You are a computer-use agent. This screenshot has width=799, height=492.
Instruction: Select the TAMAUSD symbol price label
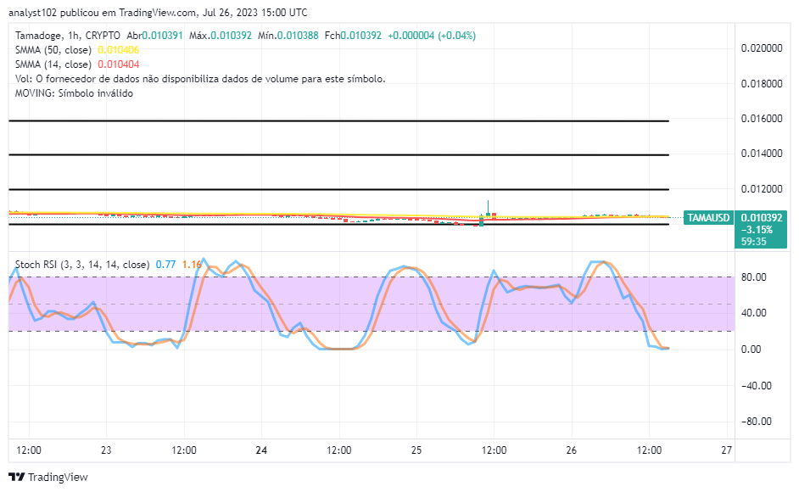click(x=708, y=218)
